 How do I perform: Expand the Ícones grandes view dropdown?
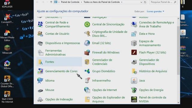[155, 11]
